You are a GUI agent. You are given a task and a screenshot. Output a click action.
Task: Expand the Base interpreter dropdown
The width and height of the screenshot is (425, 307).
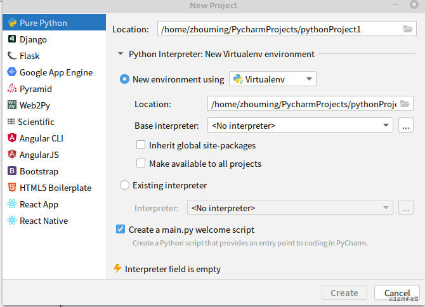click(x=299, y=126)
